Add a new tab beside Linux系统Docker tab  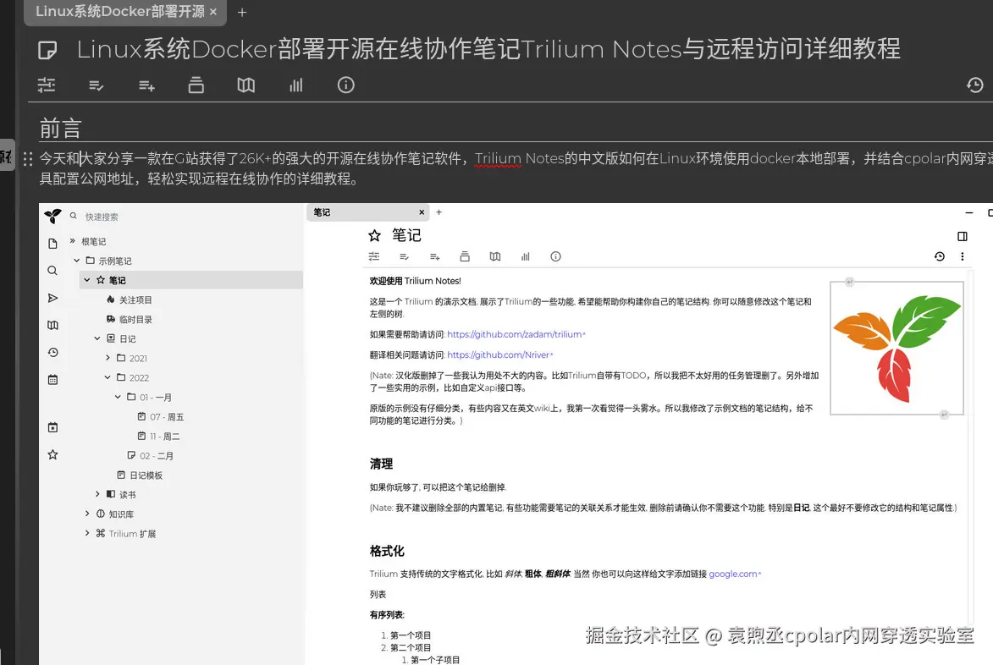pyautogui.click(x=242, y=12)
